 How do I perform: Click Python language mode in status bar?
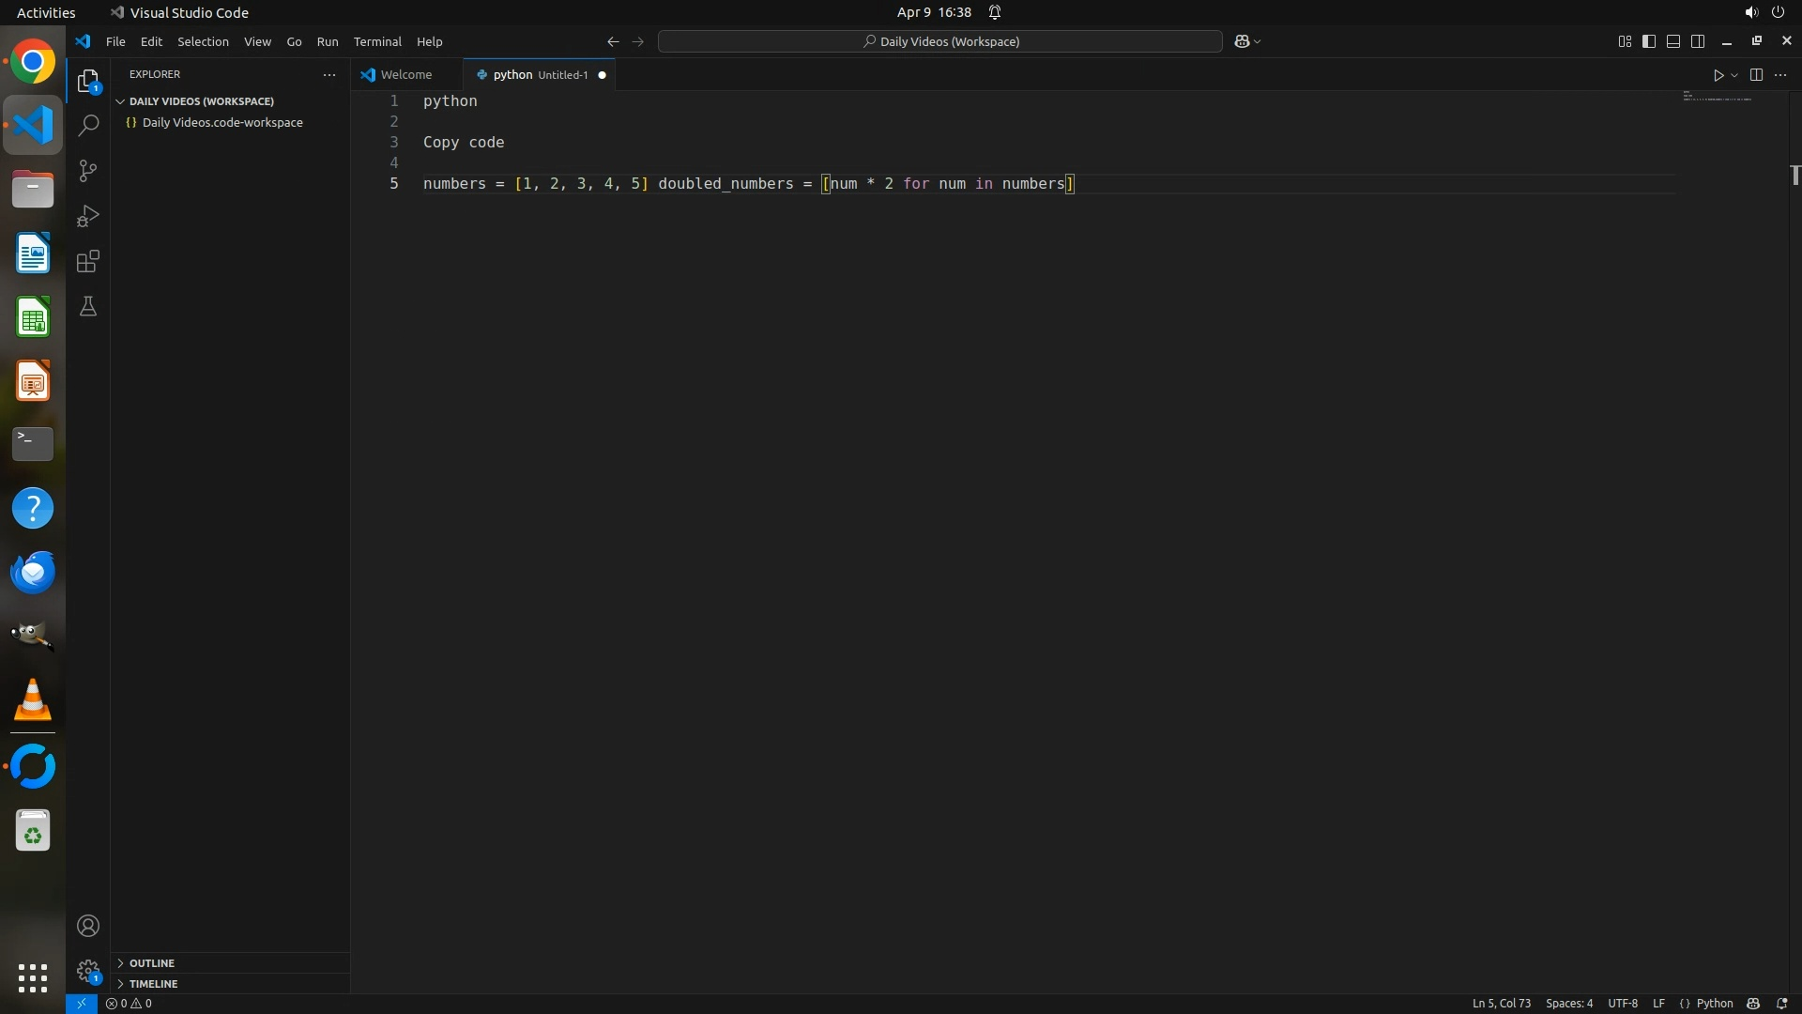pos(1714,1004)
